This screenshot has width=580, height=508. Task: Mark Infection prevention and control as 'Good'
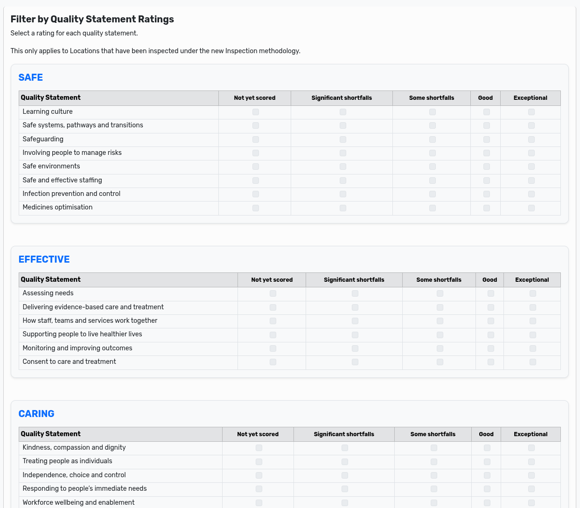(x=486, y=194)
